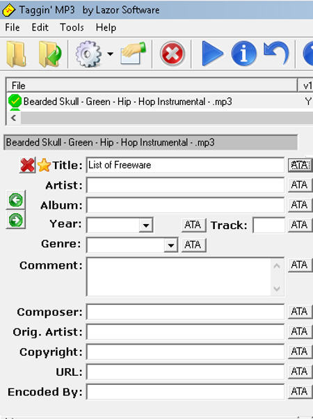Open folder icon in toolbar
Image resolution: width=313 pixels, height=419 pixels.
click(16, 54)
